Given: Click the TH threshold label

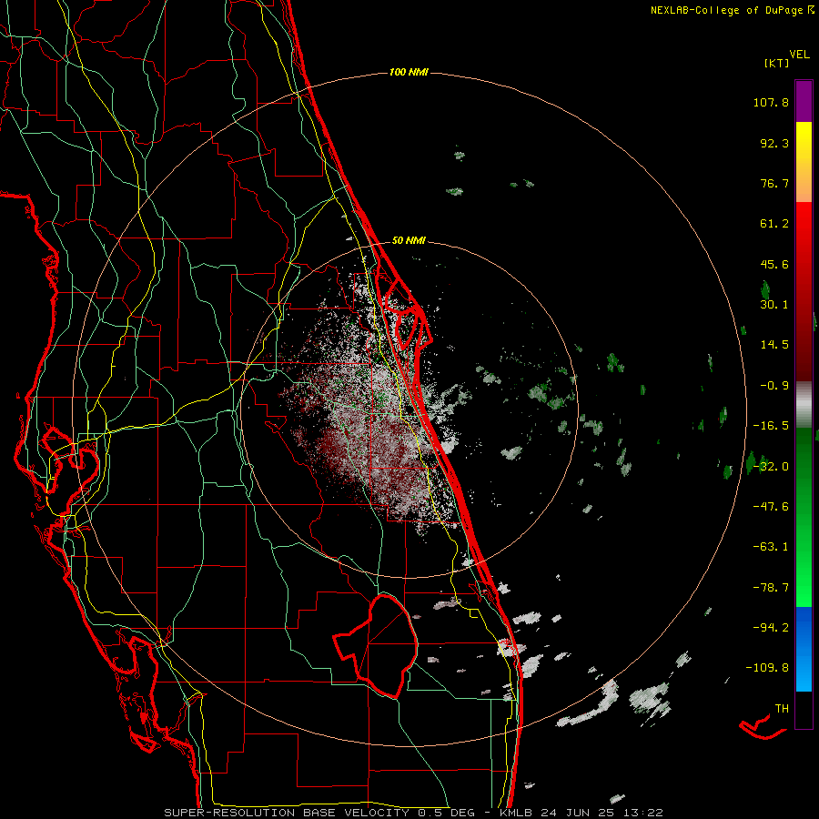Looking at the screenshot, I should (x=782, y=709).
